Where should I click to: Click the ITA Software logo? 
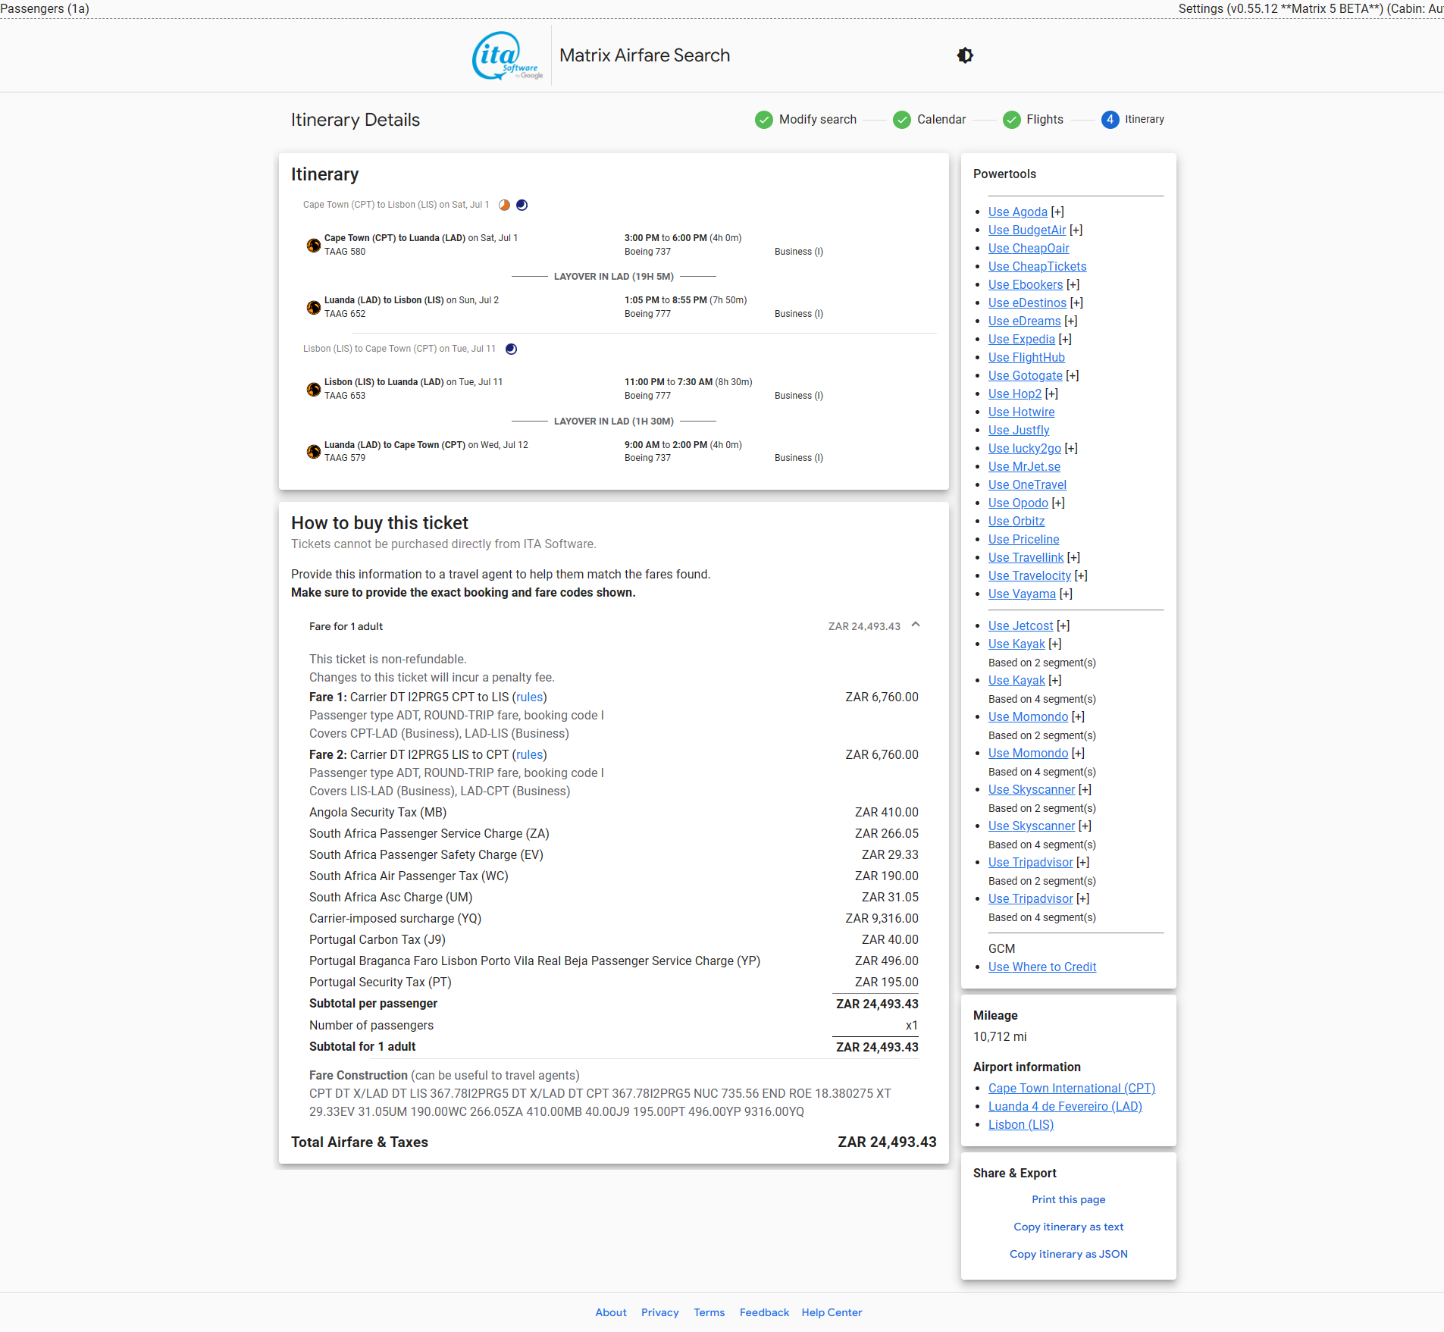coord(506,55)
